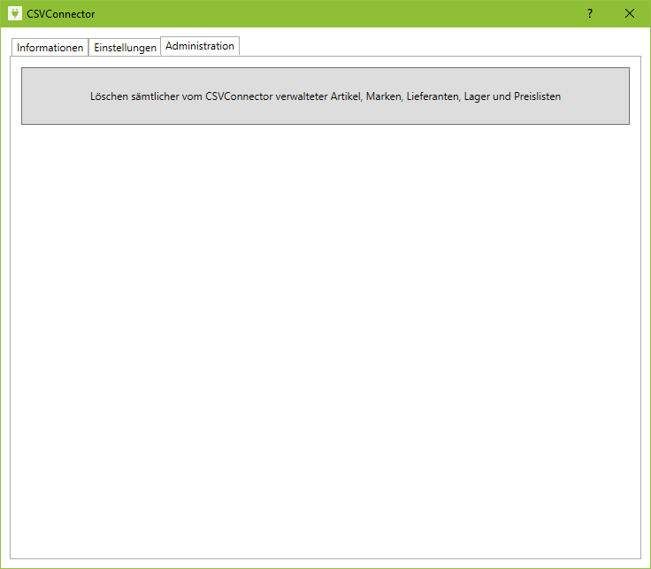Click the CSVConnector title text
This screenshot has height=569, width=651.
(x=61, y=14)
